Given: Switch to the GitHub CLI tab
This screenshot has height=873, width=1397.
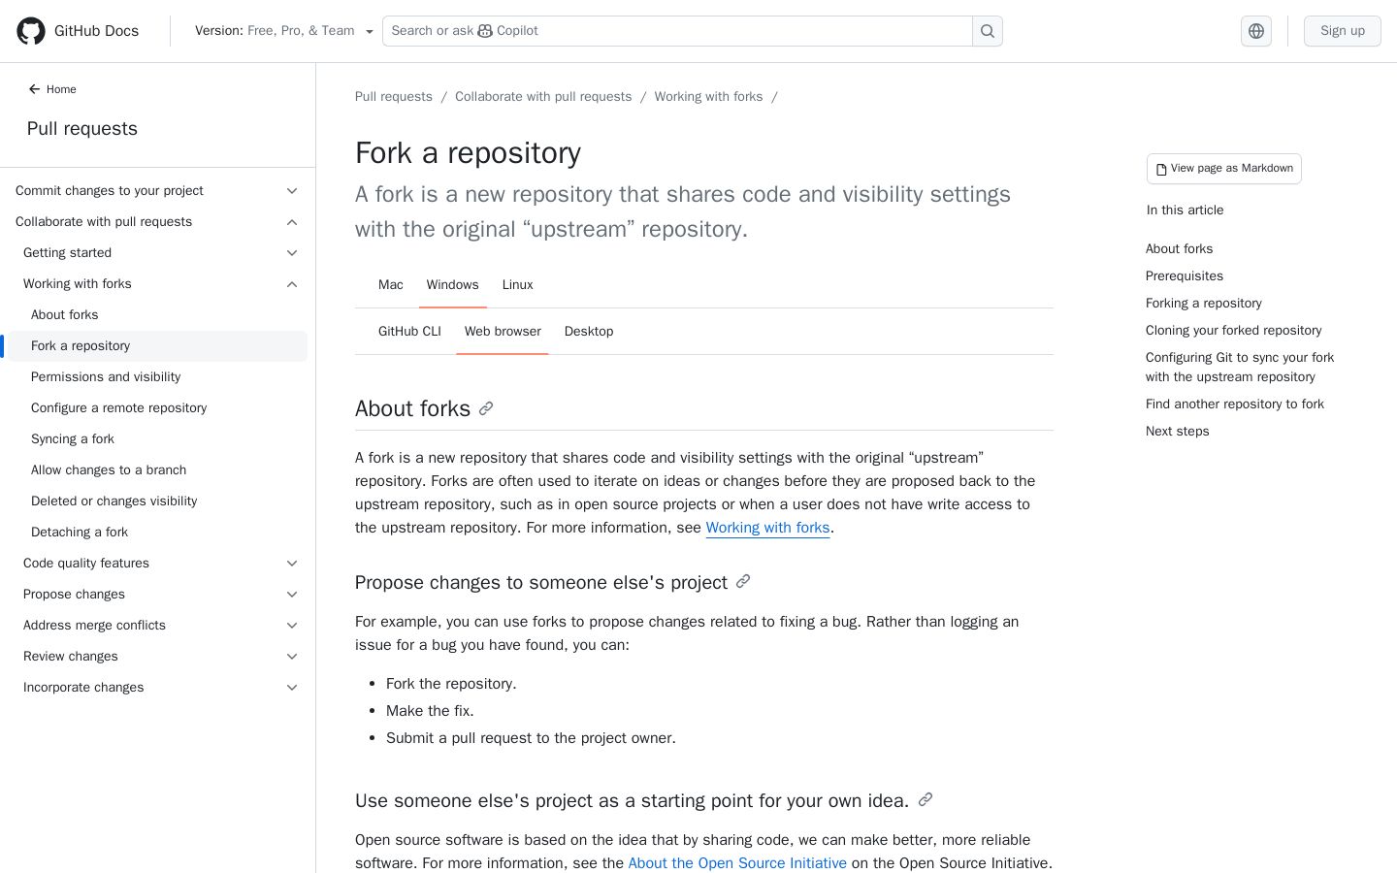Looking at the screenshot, I should click(x=409, y=332).
